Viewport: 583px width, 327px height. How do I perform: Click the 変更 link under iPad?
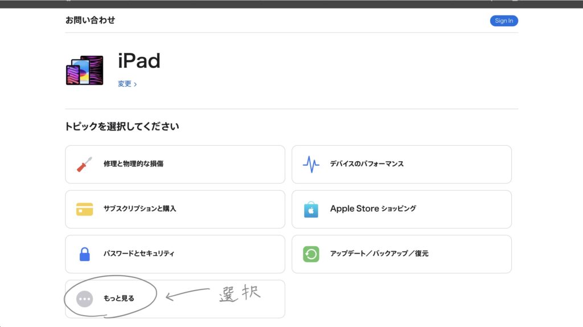(x=125, y=84)
